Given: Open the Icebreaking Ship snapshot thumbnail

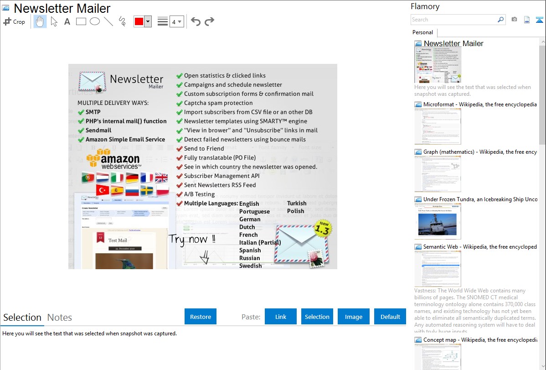Looking at the screenshot, I should (438, 221).
